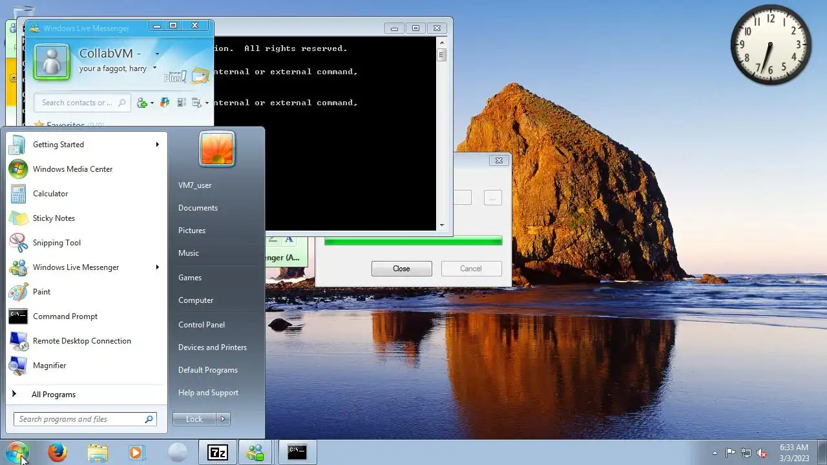Click the Add a contact icon

[x=142, y=103]
